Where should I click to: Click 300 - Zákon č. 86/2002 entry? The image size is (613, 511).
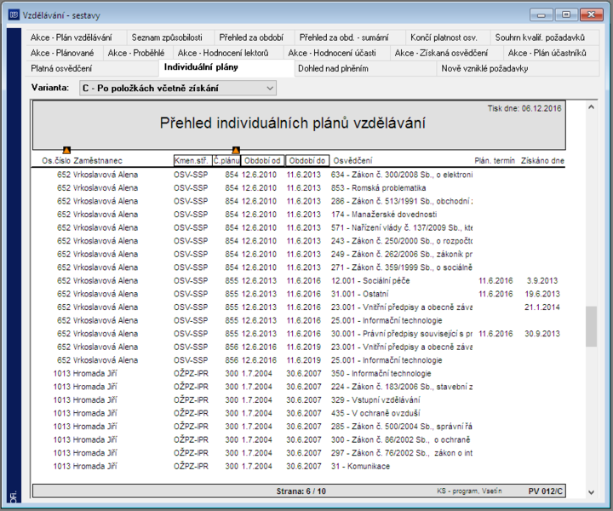click(x=400, y=439)
